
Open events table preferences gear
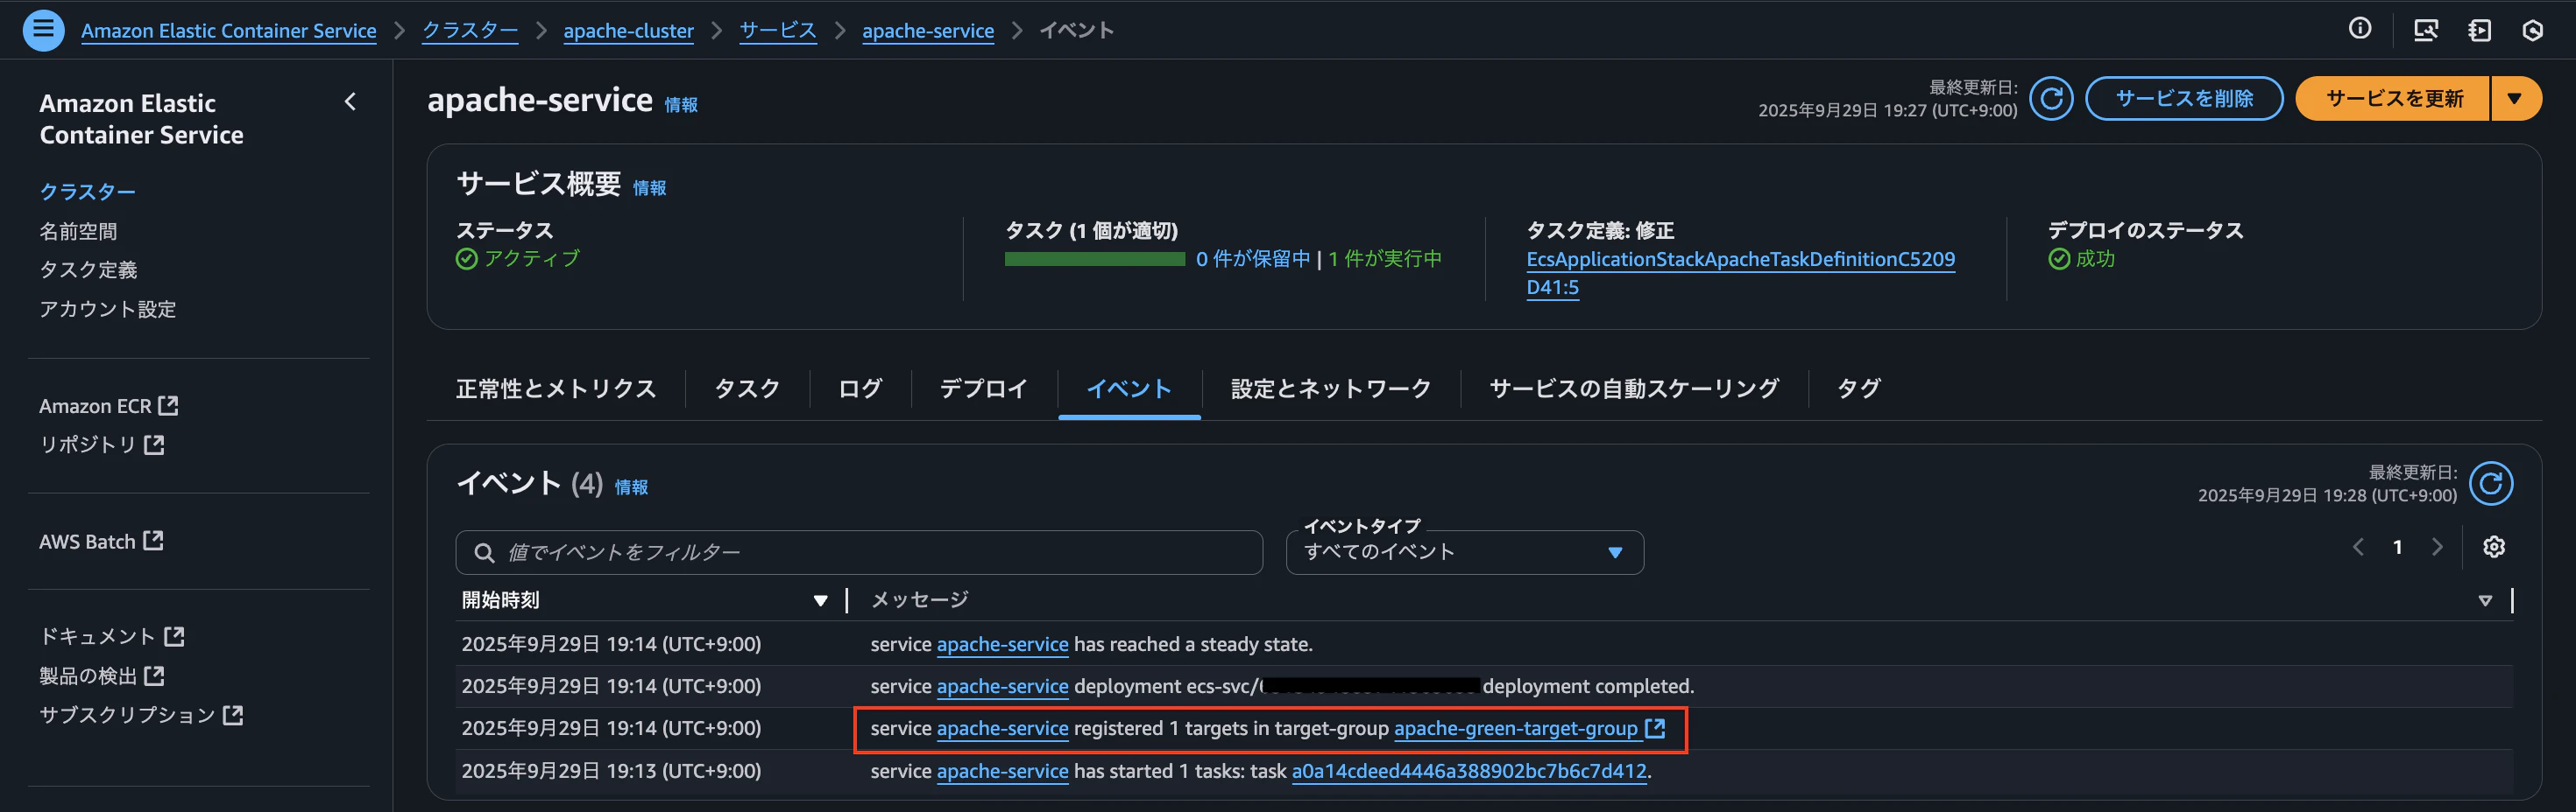(2494, 546)
